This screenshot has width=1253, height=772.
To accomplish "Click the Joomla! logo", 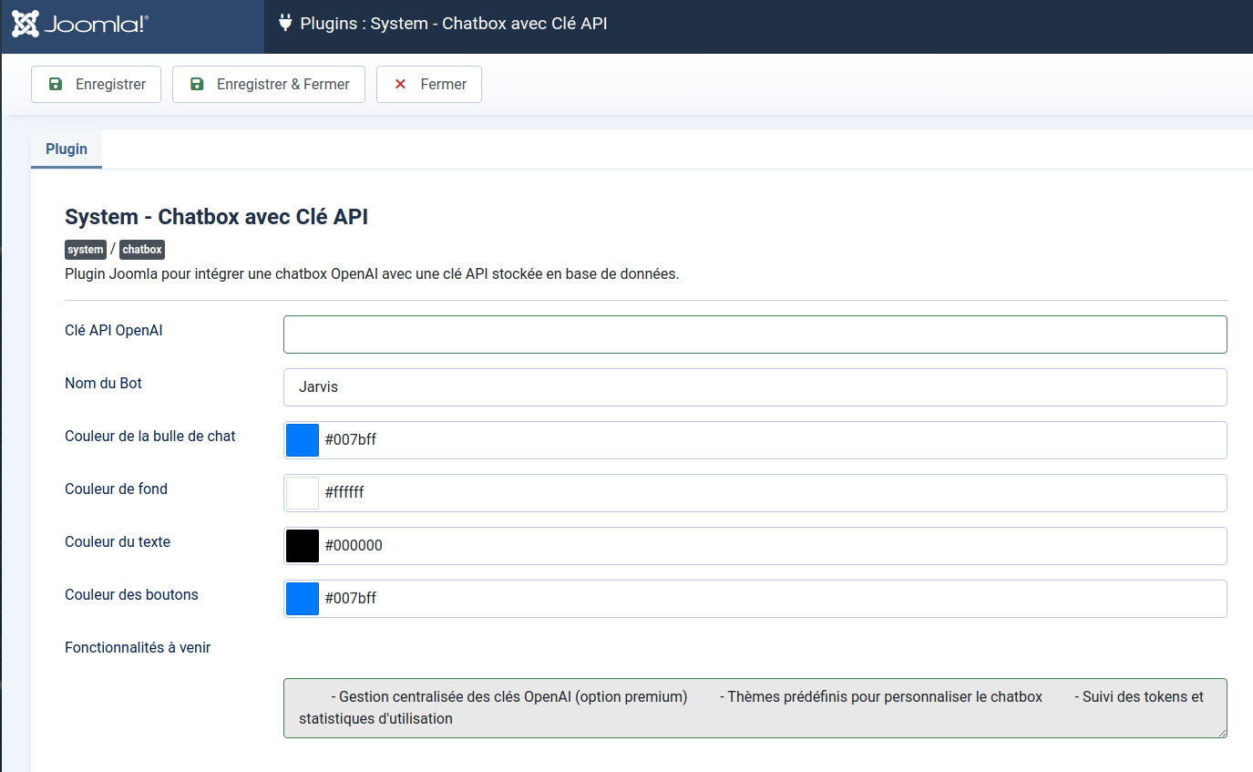I will tap(80, 24).
